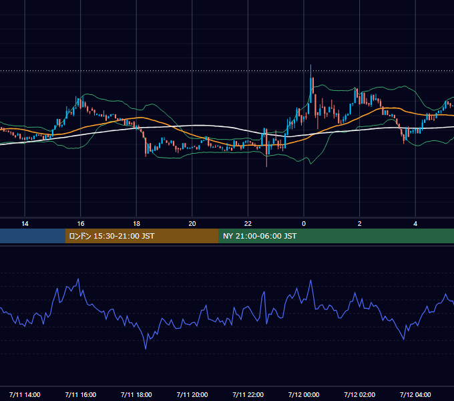Screen dimensions: 454x401
Task: Click the blue session bar before ロンドン
Action: point(33,236)
